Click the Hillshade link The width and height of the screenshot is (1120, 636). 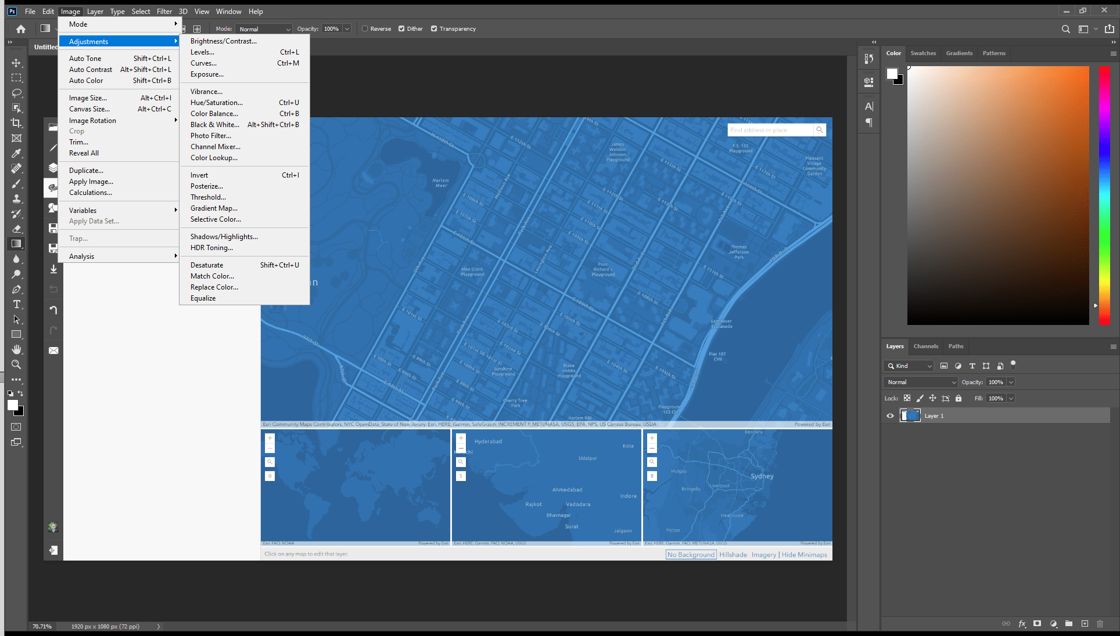[x=733, y=555]
